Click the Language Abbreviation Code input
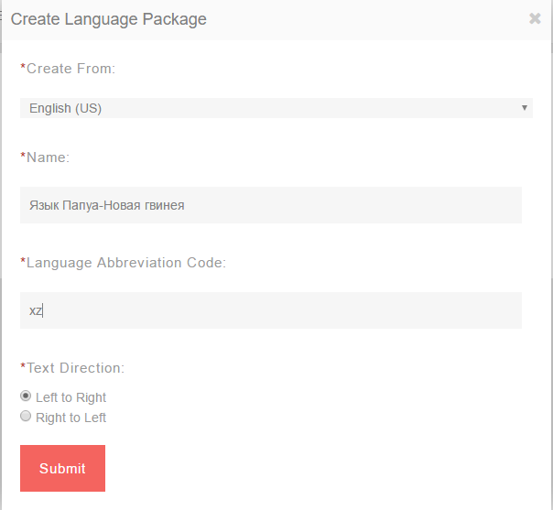The width and height of the screenshot is (553, 510). (270, 310)
